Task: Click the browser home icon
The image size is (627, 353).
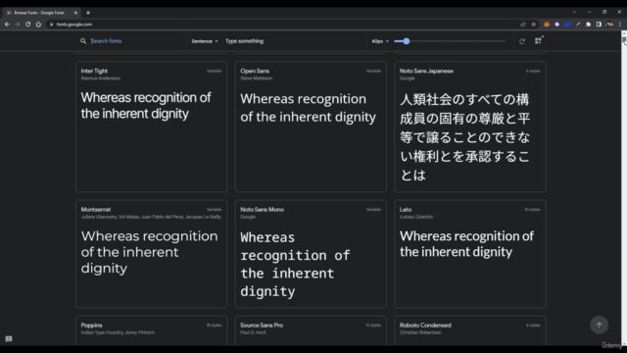Action: tap(38, 25)
